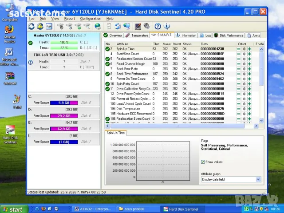Click the laptop with pen configuration icon
The width and height of the screenshot is (284, 213).
pyautogui.click(x=138, y=27)
